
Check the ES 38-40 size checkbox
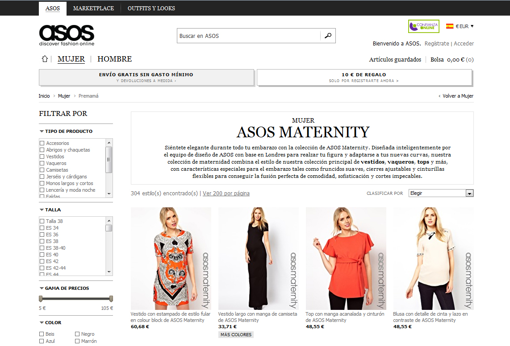42,248
